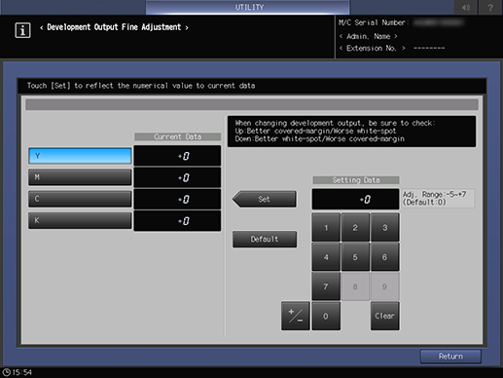Screen dimensions: 503x378
Task: Click the K current data value
Action: point(177,221)
